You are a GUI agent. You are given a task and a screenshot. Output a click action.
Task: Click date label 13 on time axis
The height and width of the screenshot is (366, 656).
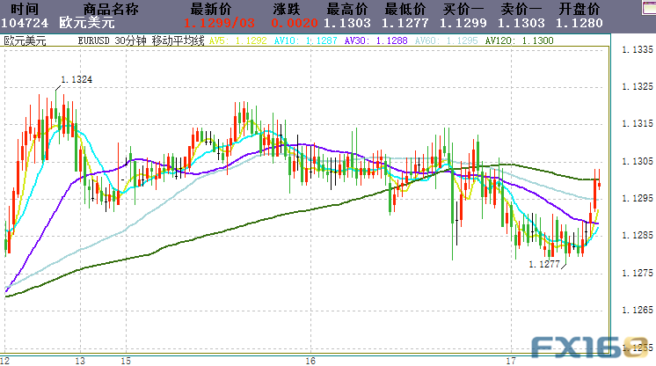[80, 361]
